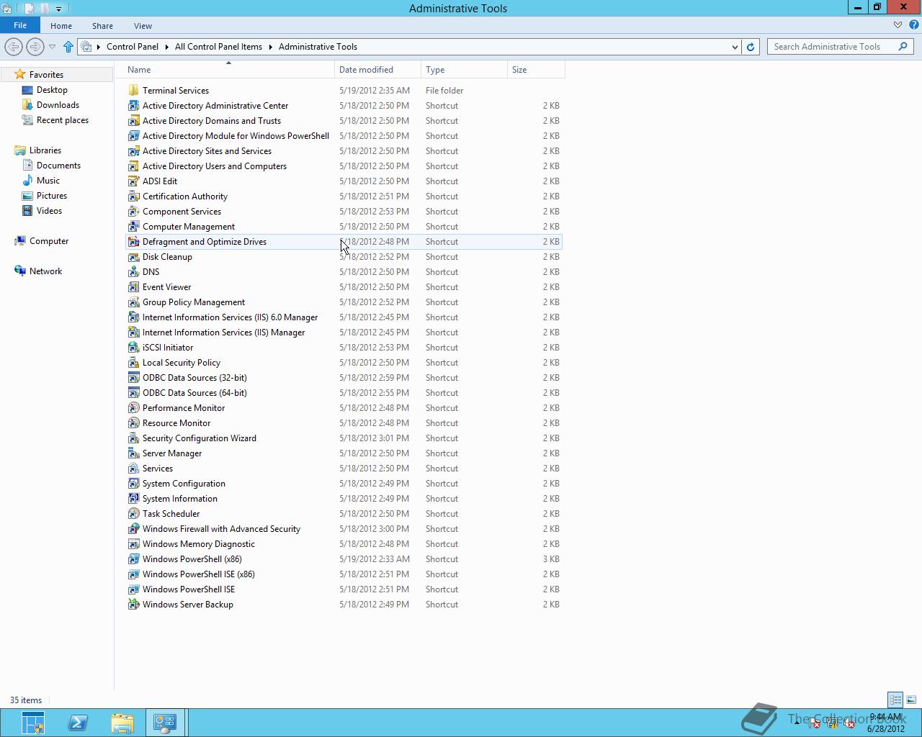Switch to details view button

[895, 700]
